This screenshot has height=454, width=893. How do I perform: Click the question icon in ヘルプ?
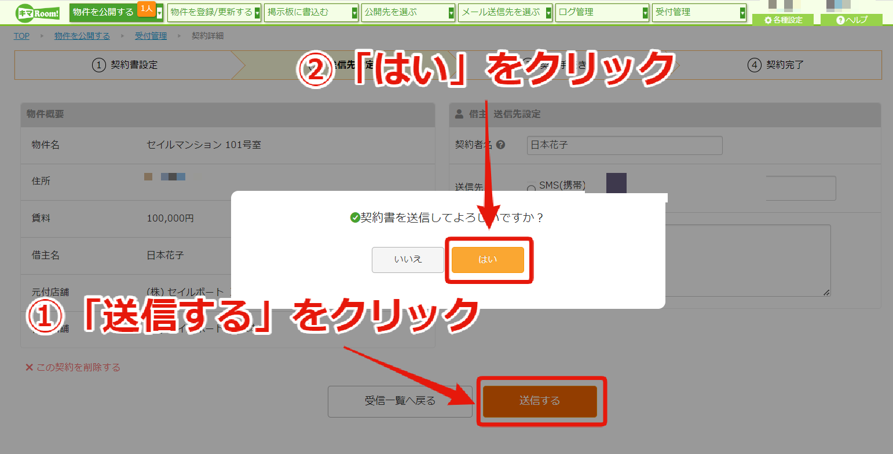[x=840, y=20]
